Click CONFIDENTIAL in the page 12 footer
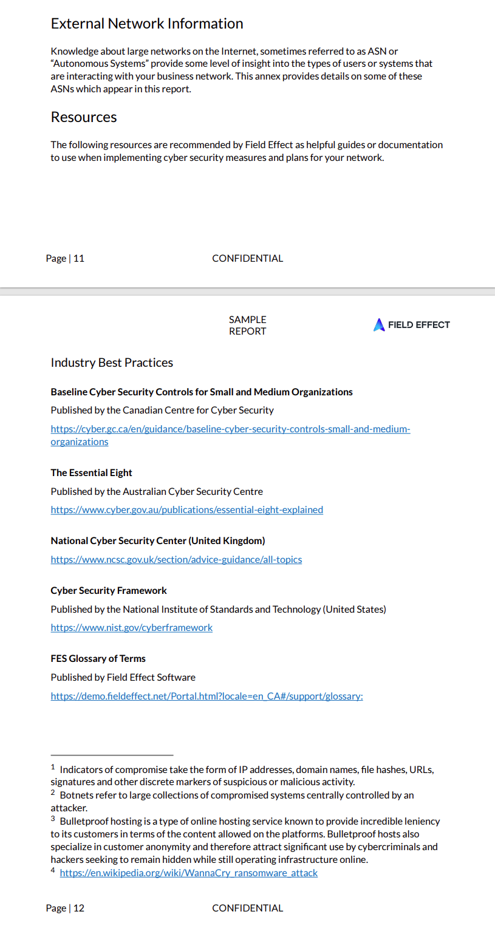Image resolution: width=495 pixels, height=937 pixels. pos(247,908)
